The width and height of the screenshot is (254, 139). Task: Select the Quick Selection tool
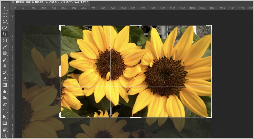click(x=5, y=28)
